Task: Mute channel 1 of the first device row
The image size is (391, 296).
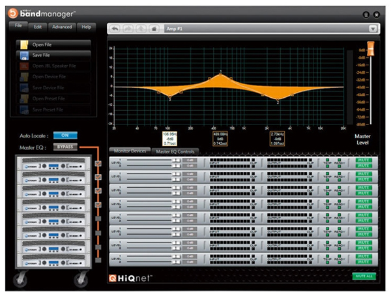Action: point(364,160)
